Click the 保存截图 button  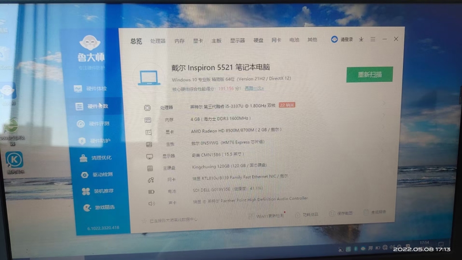341,213
